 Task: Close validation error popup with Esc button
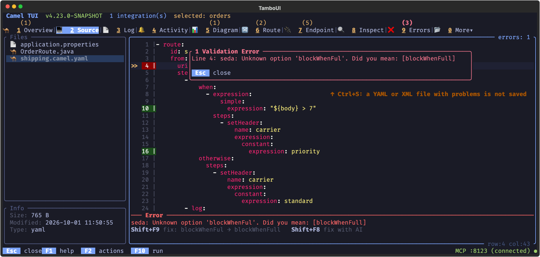click(x=200, y=73)
